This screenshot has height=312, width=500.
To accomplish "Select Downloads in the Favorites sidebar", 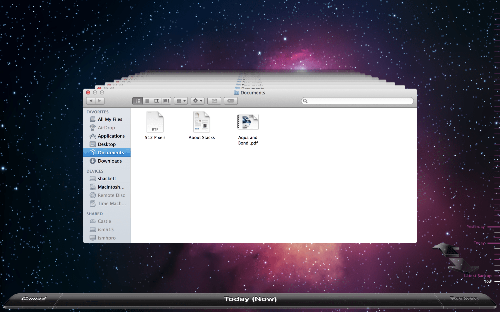I will (x=110, y=161).
